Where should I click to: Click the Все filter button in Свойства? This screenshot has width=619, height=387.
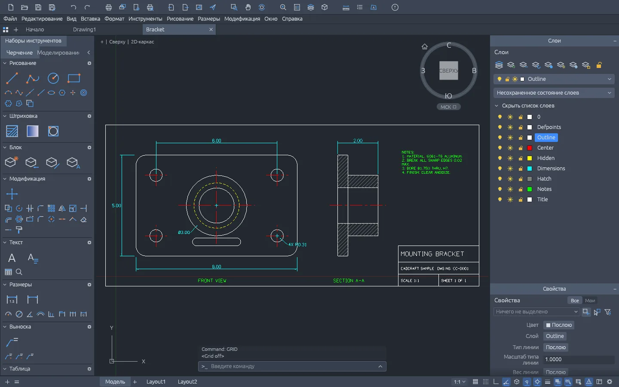point(575,301)
